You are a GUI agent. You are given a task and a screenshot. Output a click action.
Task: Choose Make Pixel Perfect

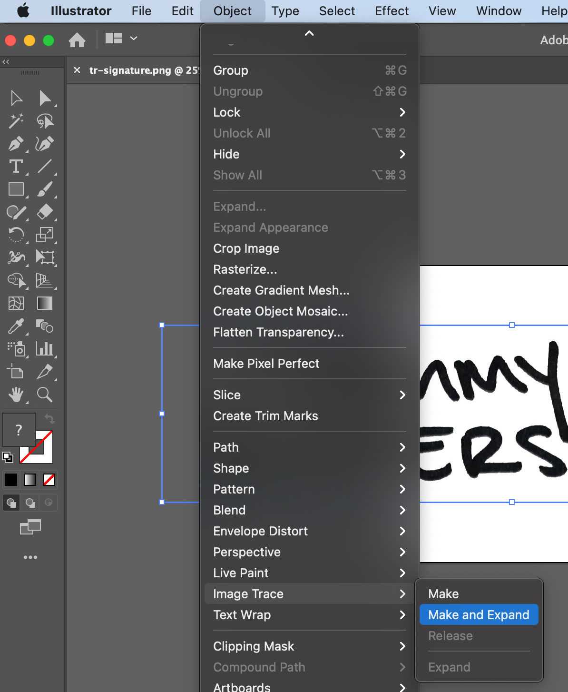pyautogui.click(x=309, y=364)
